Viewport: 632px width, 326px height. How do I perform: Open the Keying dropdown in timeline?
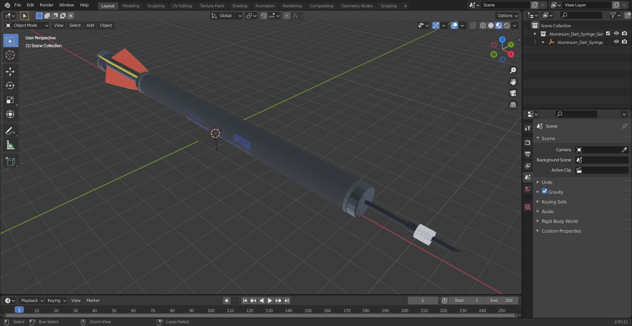[x=56, y=301]
